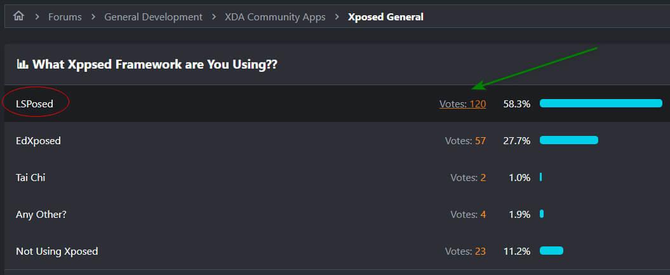Click Votes: 4 on Any Other row
Viewport: 670px width, 275px height.
[468, 214]
